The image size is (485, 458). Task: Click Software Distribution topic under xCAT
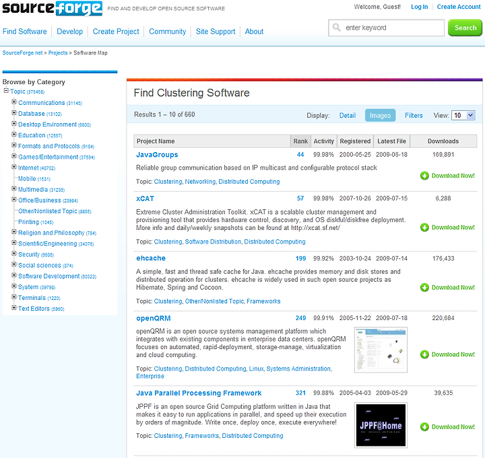pyautogui.click(x=213, y=242)
